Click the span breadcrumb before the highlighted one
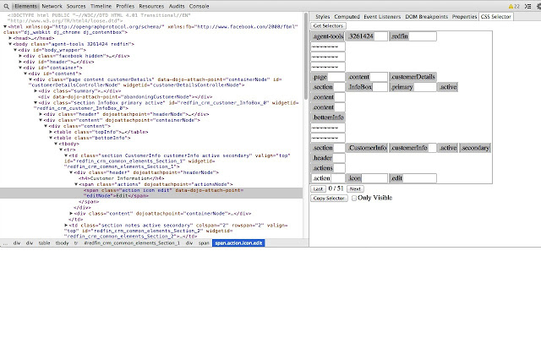541x338 pixels. coord(204,243)
